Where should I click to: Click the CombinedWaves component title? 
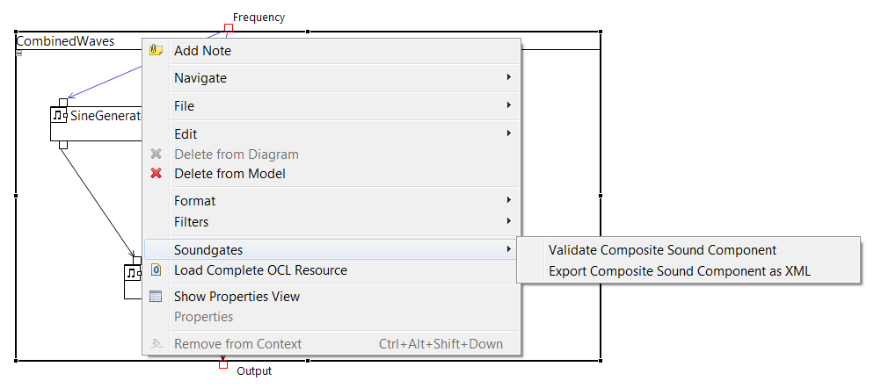[65, 40]
